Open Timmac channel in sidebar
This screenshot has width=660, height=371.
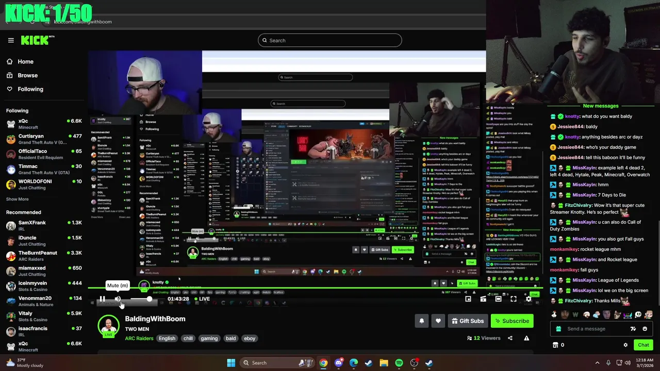click(44, 169)
